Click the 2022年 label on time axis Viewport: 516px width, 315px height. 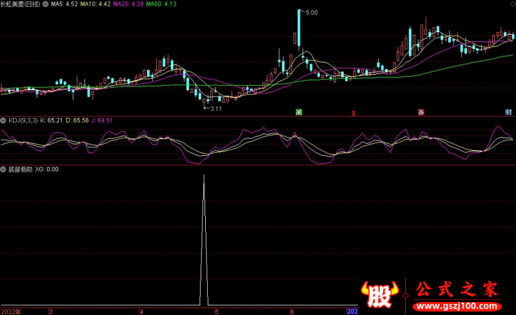pyautogui.click(x=11, y=311)
